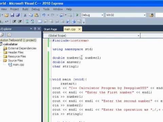Click the "Enter the second number" string
The image size is (163, 122).
[127, 101]
